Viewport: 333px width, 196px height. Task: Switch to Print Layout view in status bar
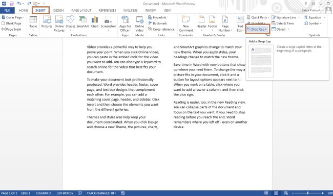click(276, 193)
